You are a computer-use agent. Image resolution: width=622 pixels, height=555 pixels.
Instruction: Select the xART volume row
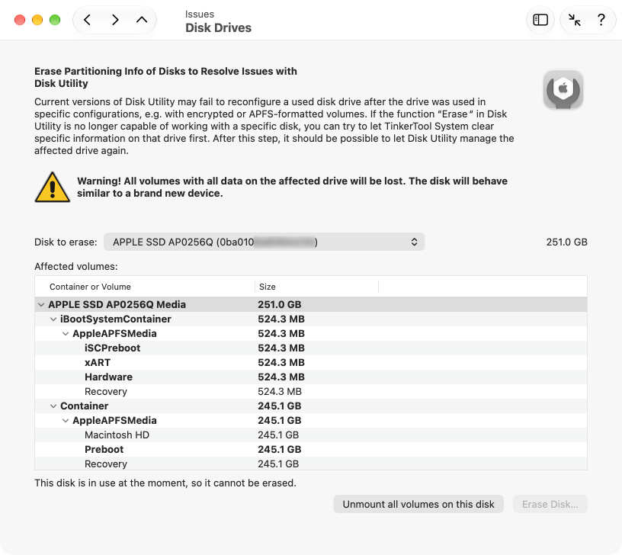[x=311, y=363]
